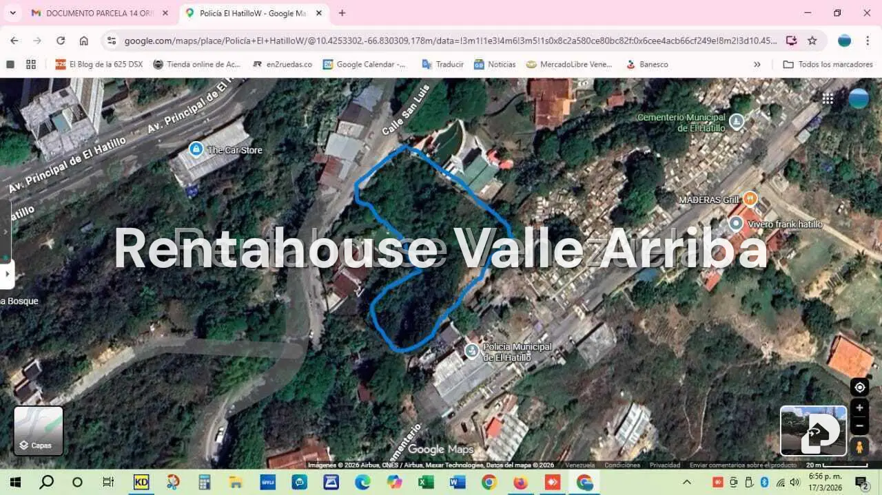Open the MercadoLibre Venezuela bookmark
This screenshot has height=495, width=882.
(x=569, y=64)
